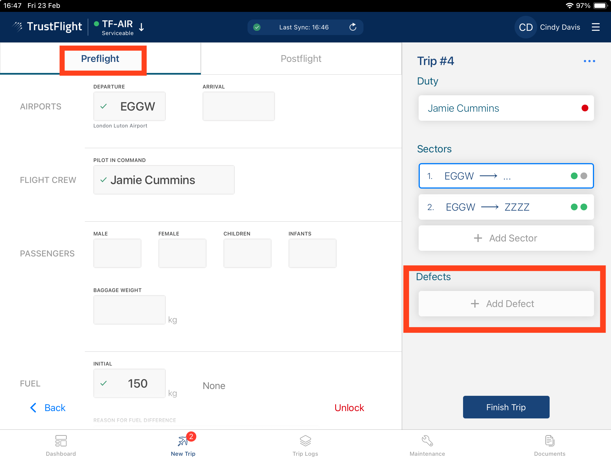Screen dimensions: 611x458
Task: Tap the sync refresh icon
Action: pyautogui.click(x=352, y=27)
